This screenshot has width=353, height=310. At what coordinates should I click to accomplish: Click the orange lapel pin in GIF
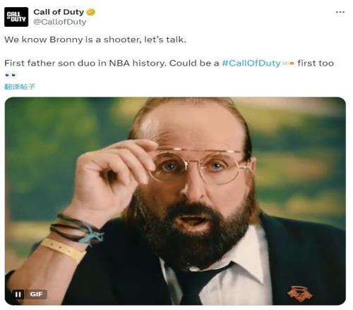300,294
